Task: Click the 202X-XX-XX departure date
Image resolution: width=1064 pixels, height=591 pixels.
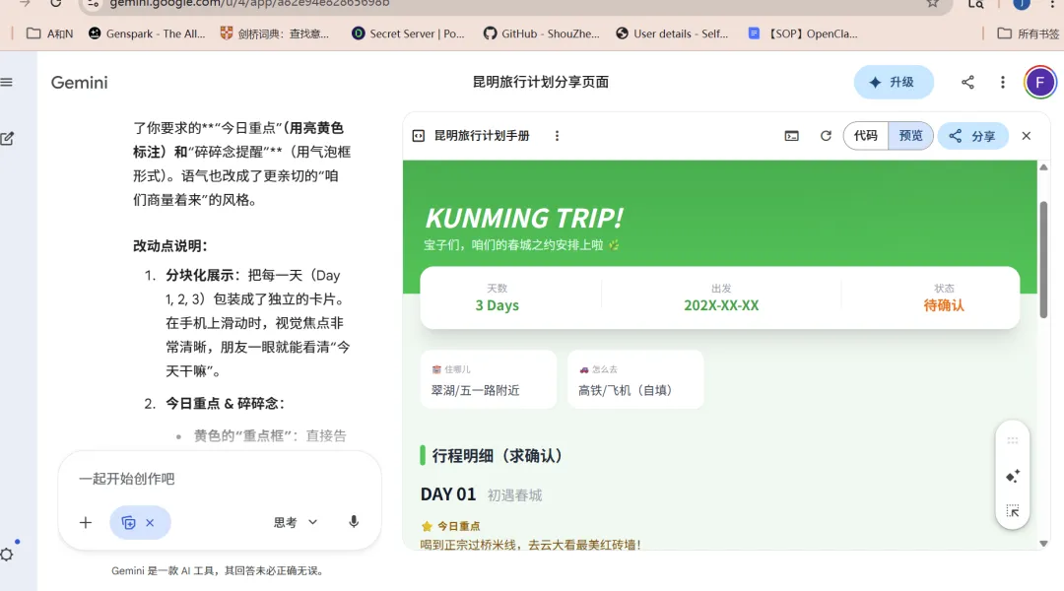Action: 721,305
